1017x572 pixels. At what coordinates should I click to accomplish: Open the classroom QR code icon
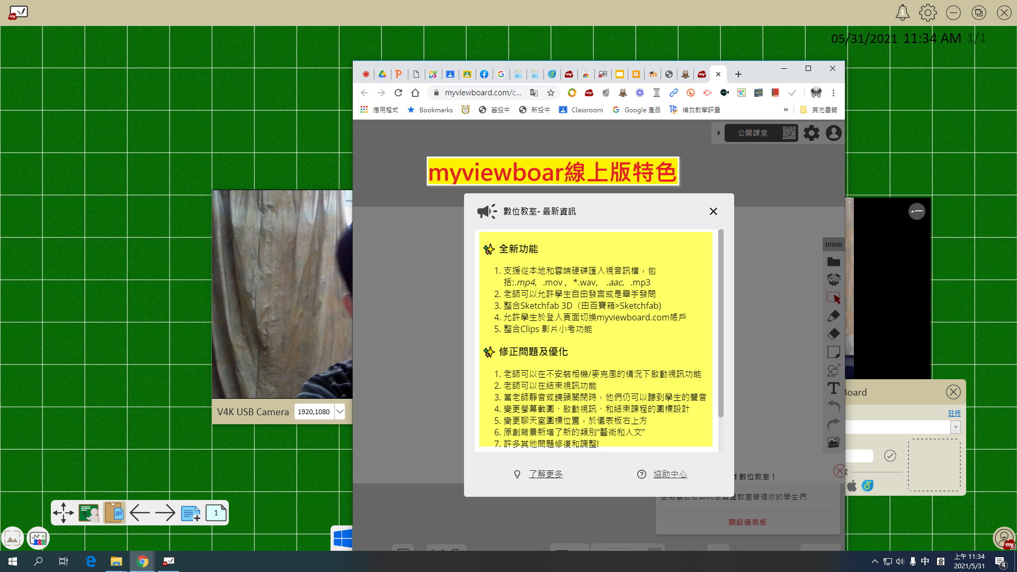[789, 133]
